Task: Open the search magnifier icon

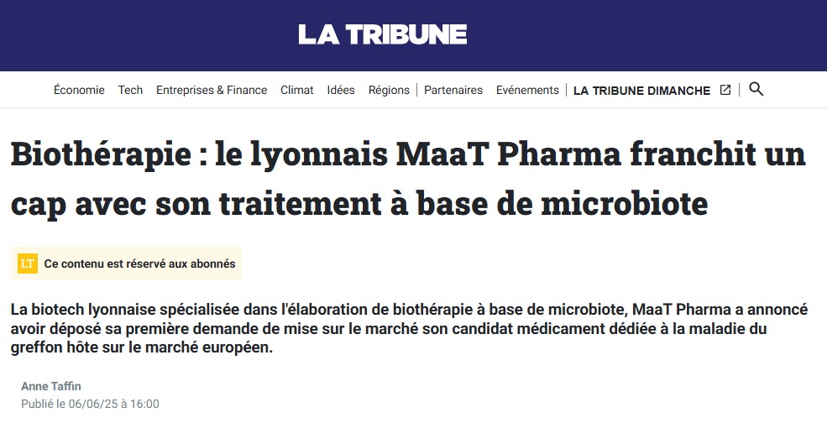Action: coord(756,89)
